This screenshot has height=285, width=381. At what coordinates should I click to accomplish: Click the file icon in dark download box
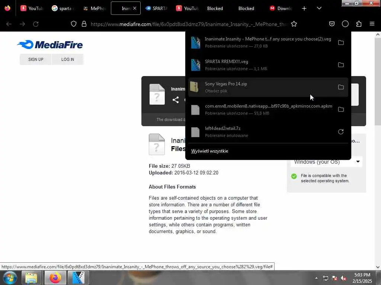[x=157, y=94]
